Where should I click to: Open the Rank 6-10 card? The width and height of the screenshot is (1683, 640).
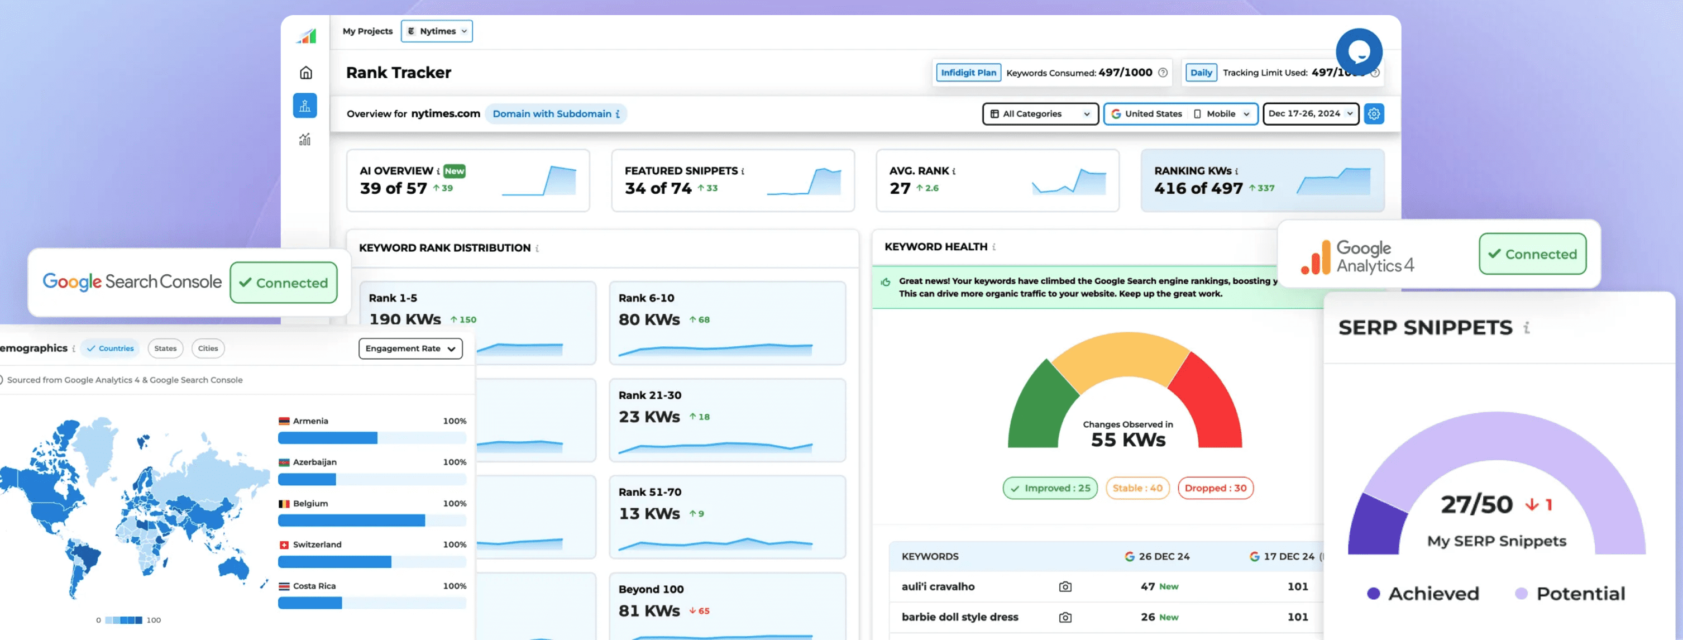pos(727,323)
